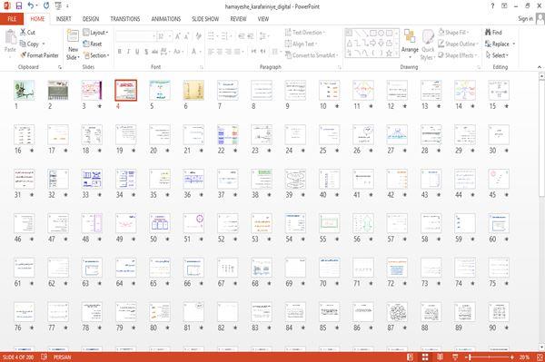Select slide 22 thumbnail
The image size is (545, 362).
pyautogui.click(x=228, y=134)
